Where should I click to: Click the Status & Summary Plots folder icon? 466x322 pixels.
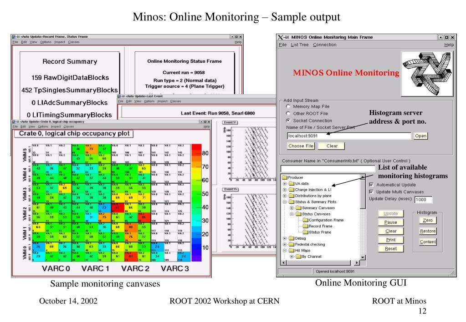(292, 202)
